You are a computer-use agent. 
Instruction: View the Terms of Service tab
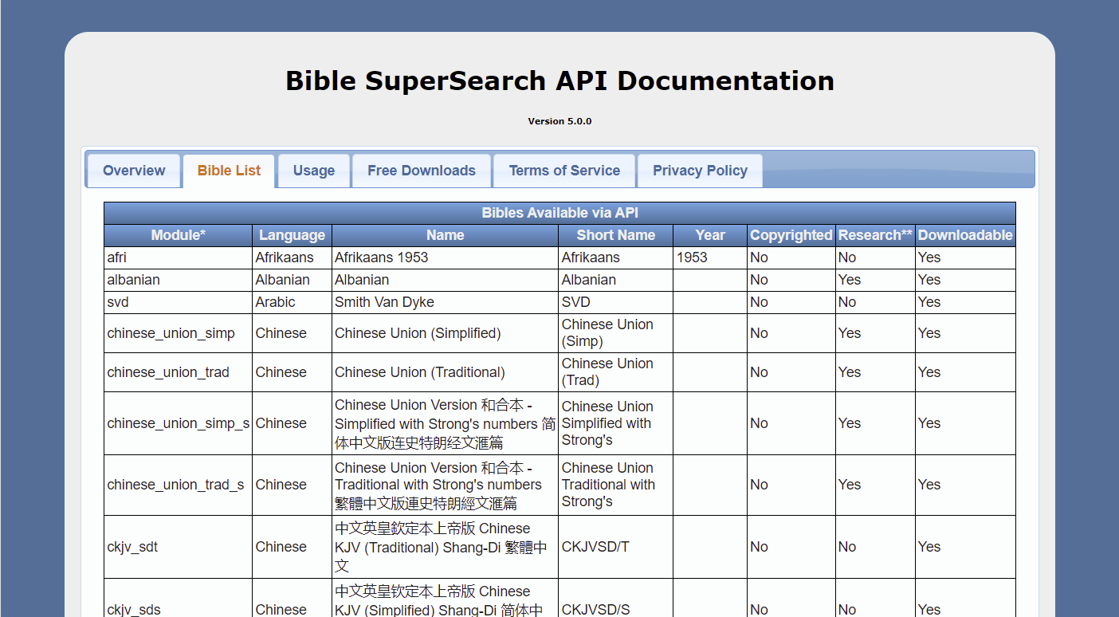(x=564, y=171)
